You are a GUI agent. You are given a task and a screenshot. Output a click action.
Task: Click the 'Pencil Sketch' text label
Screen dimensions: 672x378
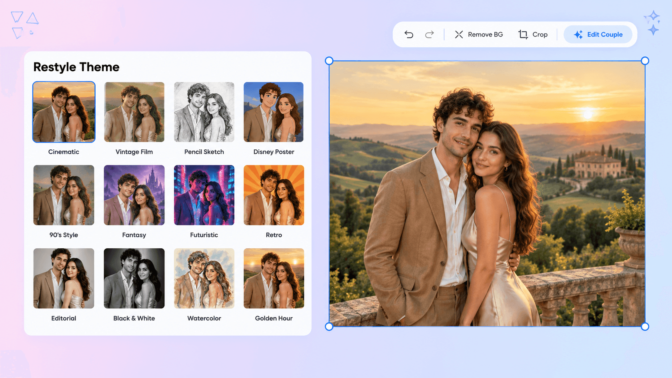204,152
